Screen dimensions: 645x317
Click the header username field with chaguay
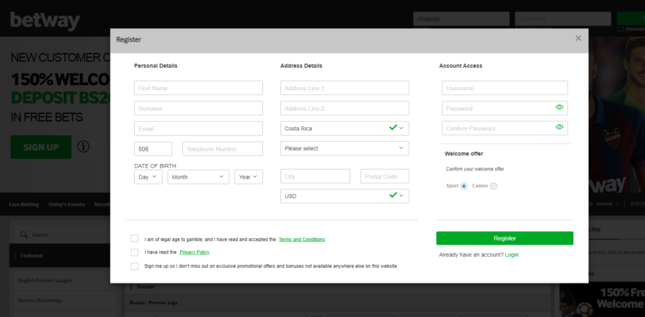(x=461, y=19)
